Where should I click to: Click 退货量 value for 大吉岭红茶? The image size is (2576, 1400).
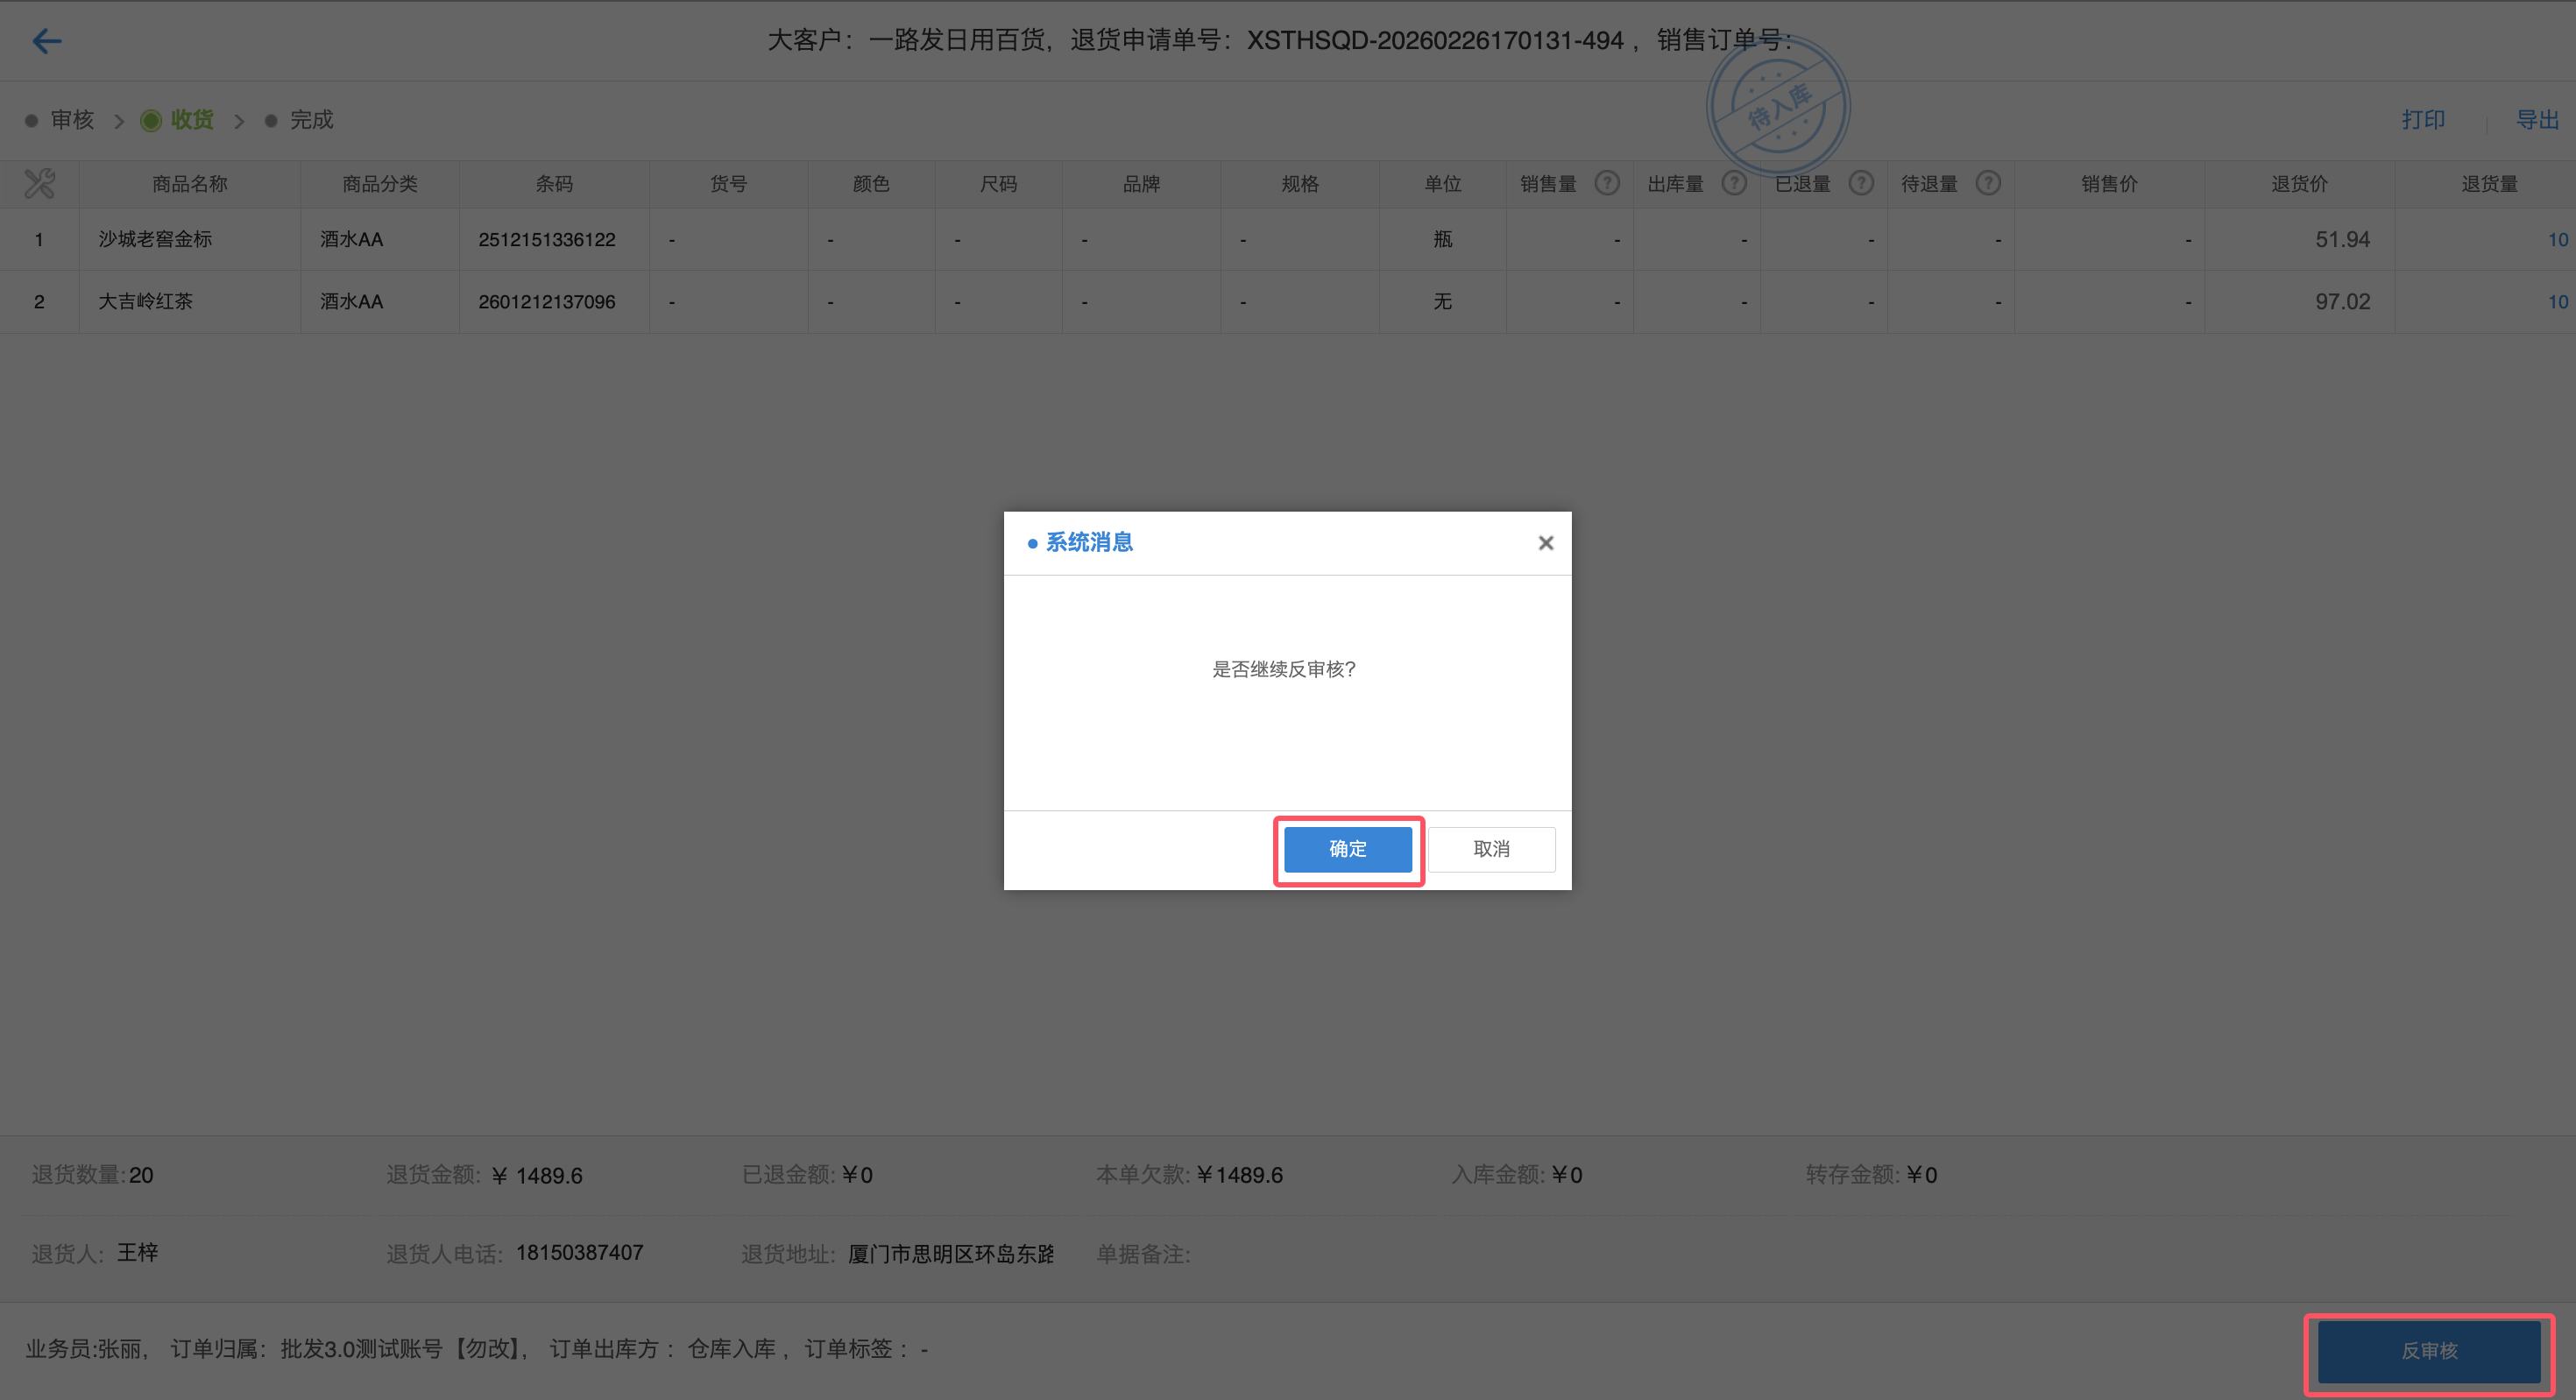tap(2557, 302)
